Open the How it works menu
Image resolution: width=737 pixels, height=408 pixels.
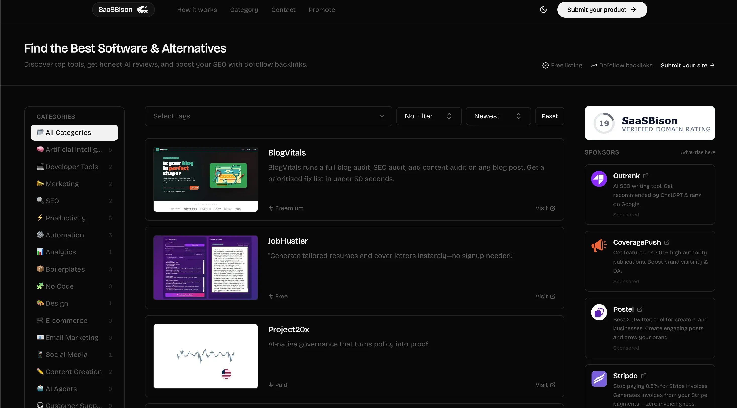[x=197, y=10]
